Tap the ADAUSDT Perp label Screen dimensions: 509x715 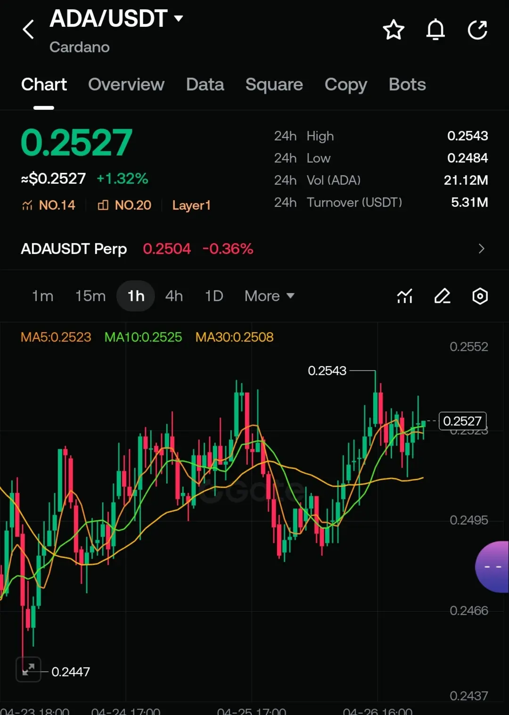74,248
